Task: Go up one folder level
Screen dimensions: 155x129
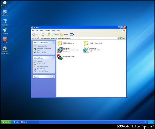Action: [49, 34]
